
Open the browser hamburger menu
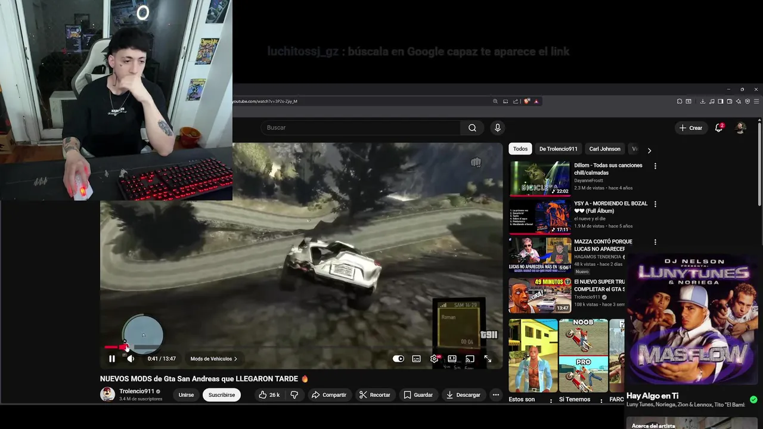756,101
